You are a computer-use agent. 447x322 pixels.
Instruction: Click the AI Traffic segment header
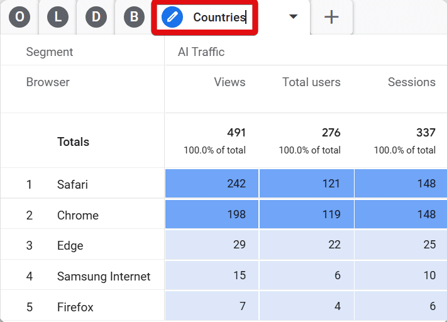201,52
